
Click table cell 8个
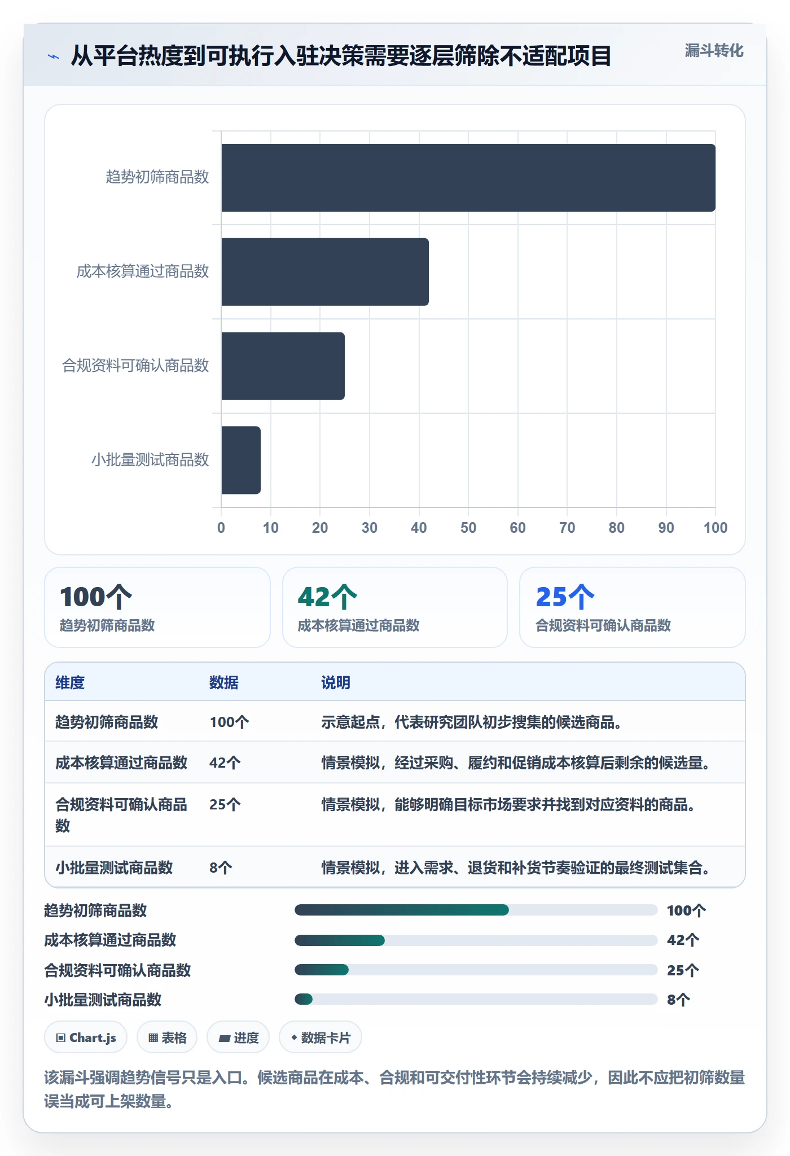221,868
